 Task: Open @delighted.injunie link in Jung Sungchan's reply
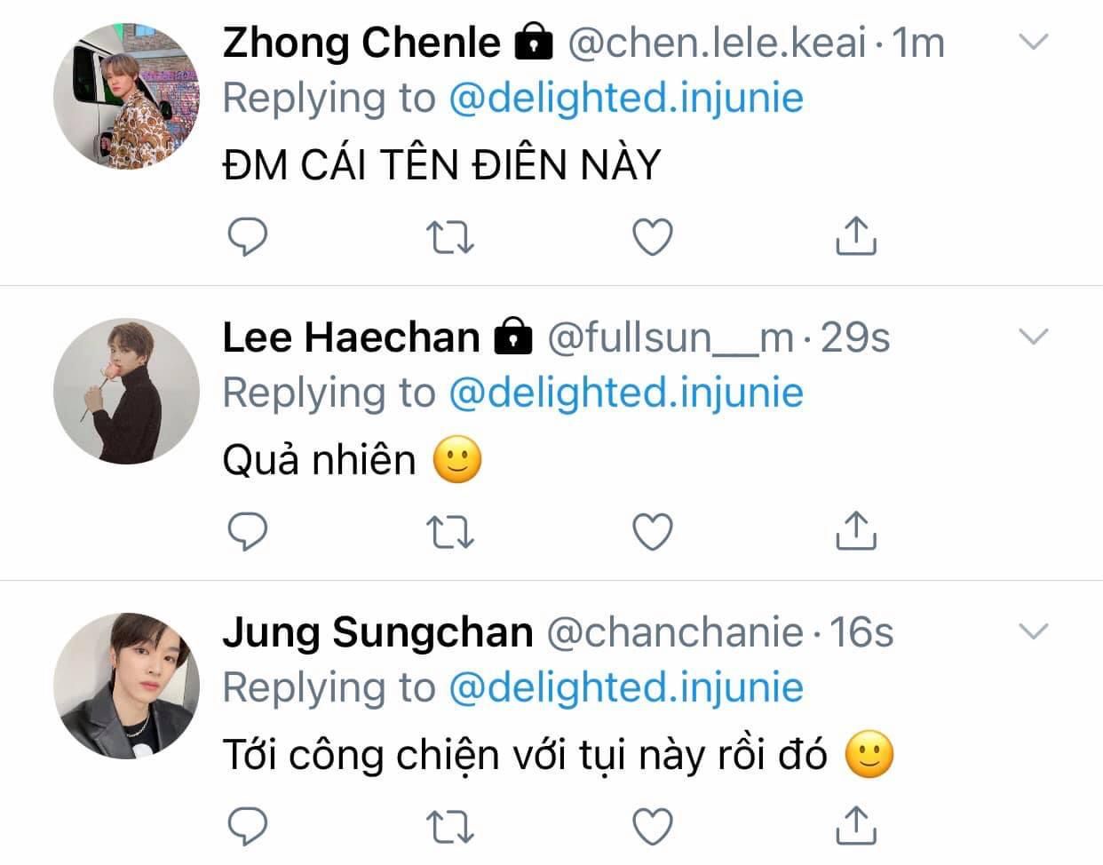tap(625, 687)
